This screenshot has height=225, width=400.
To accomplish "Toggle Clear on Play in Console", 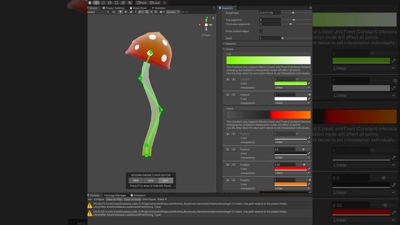I will point(114,199).
